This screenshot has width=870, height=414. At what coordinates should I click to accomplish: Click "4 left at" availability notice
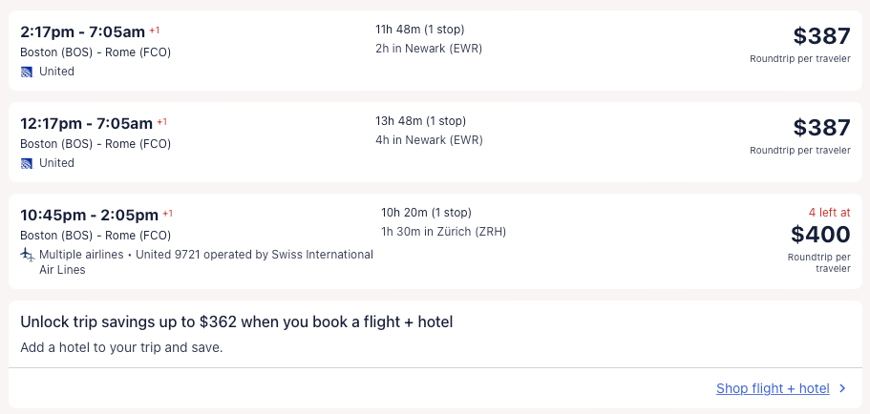[827, 213]
